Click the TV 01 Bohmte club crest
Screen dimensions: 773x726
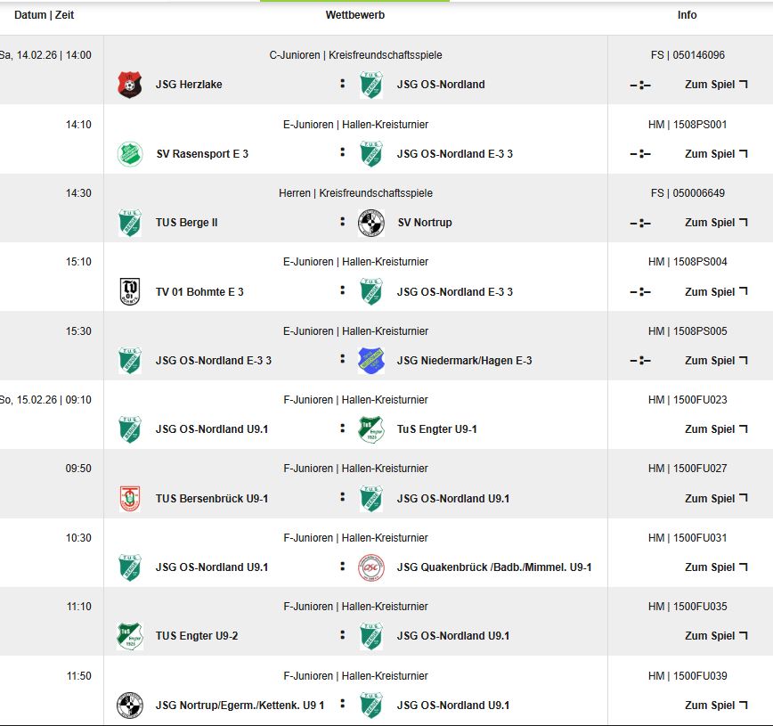tap(129, 291)
